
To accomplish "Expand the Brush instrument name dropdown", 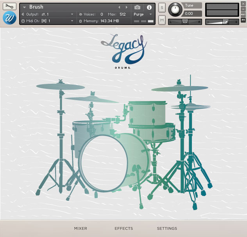I will click(x=24, y=7).
